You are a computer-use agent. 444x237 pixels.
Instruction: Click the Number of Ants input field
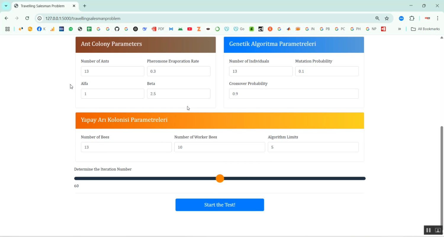click(x=112, y=71)
